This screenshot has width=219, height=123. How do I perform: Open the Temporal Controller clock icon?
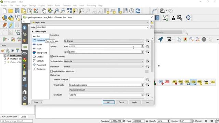pos(131,11)
